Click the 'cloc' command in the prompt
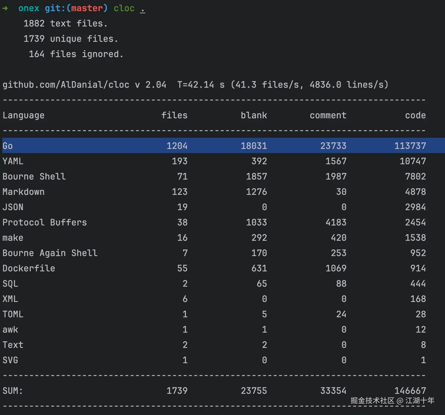Viewport: 445px width, 415px height. (124, 8)
